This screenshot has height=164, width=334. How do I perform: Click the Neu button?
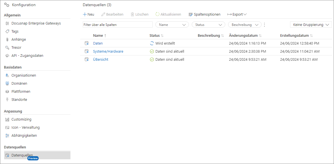click(89, 14)
